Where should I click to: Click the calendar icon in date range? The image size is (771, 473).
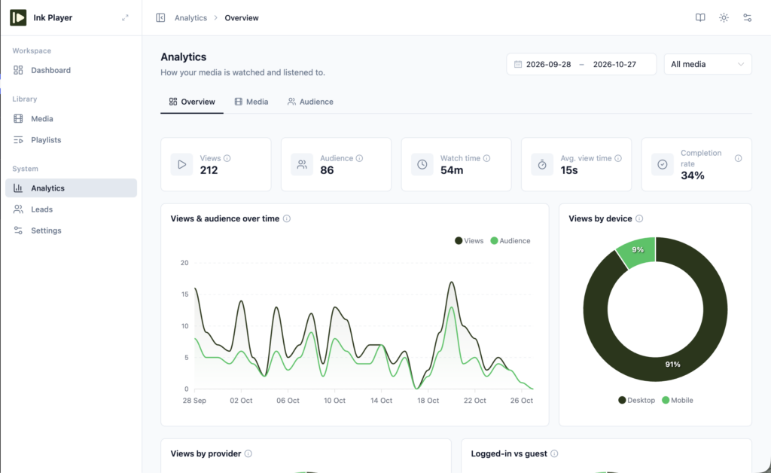click(518, 65)
